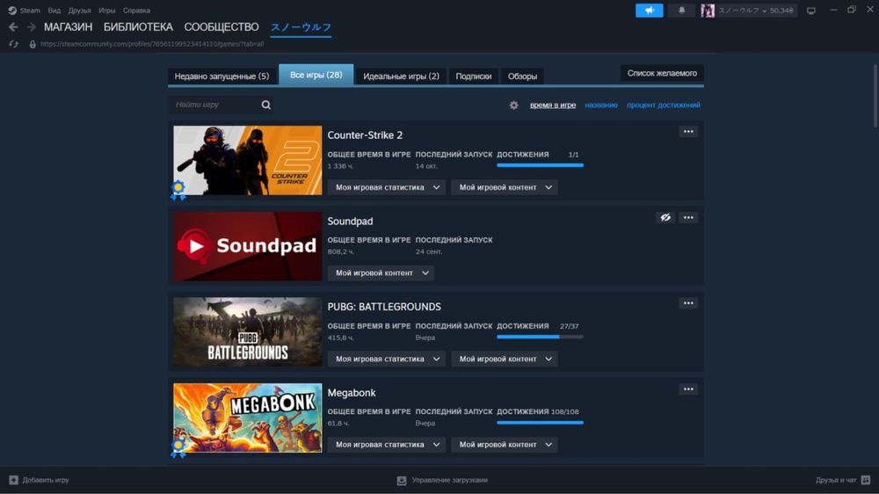Open the スノーウルフ profile section

pyautogui.click(x=301, y=27)
